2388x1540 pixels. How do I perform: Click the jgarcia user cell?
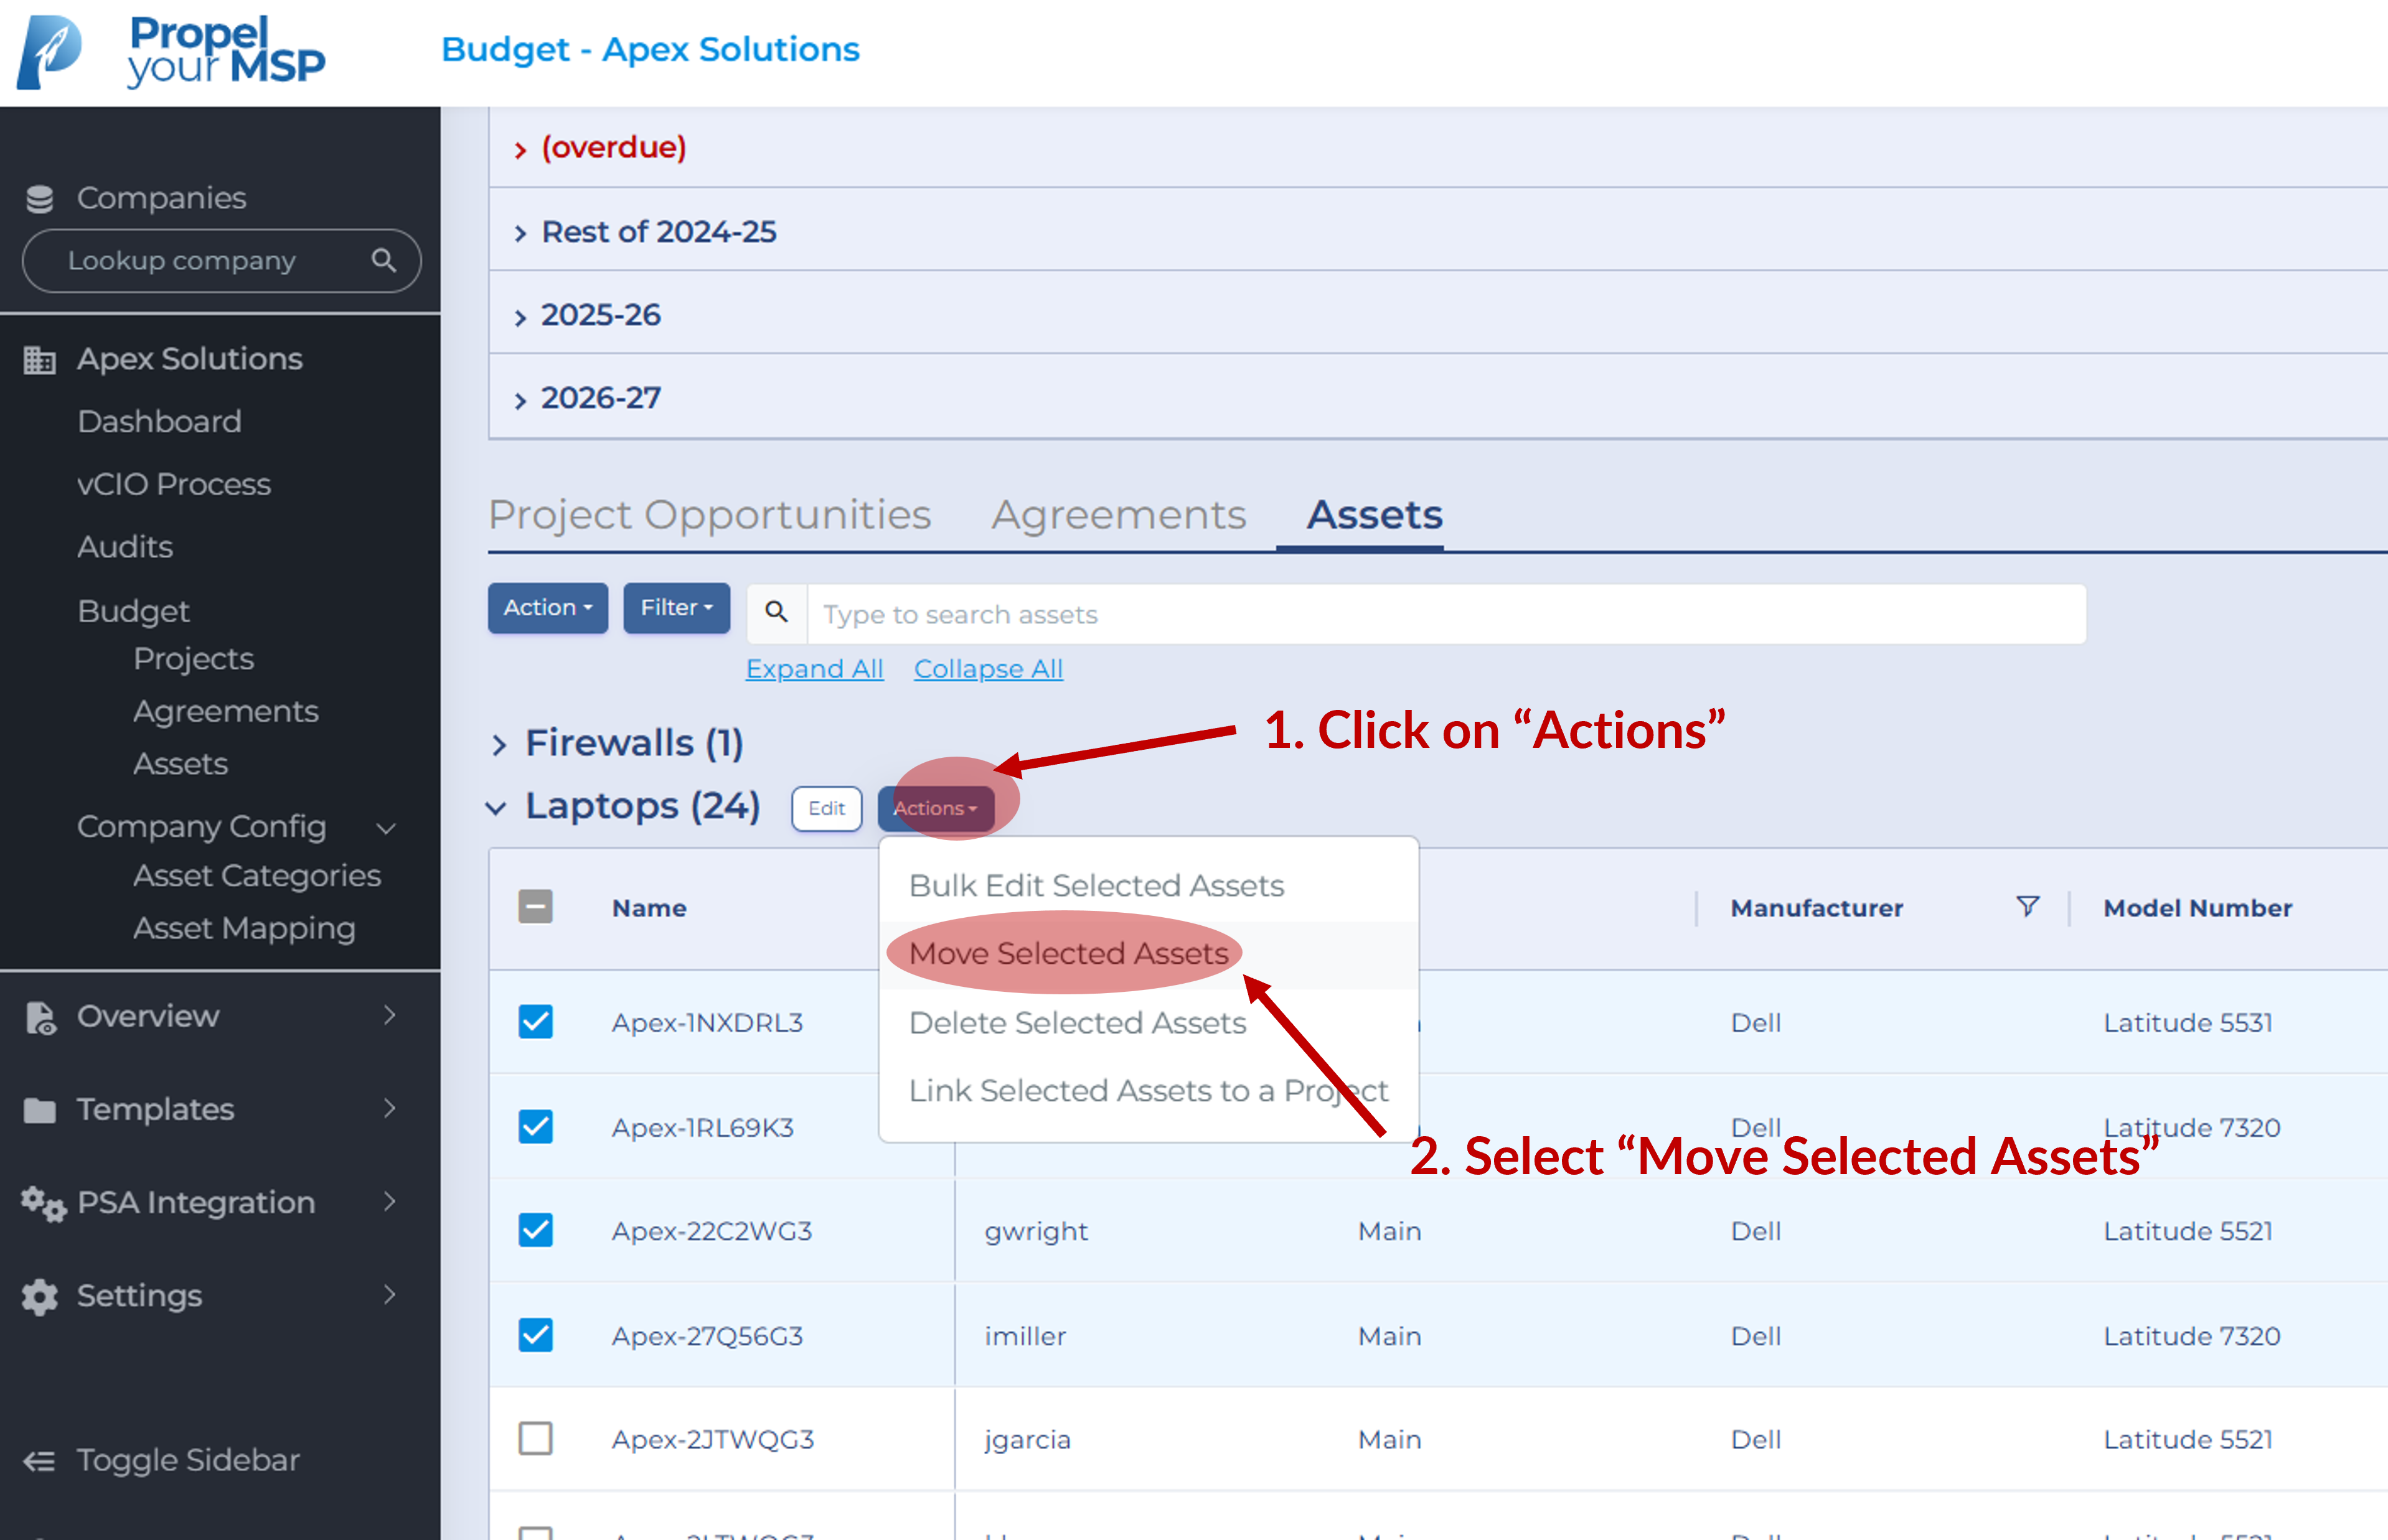coord(1027,1440)
